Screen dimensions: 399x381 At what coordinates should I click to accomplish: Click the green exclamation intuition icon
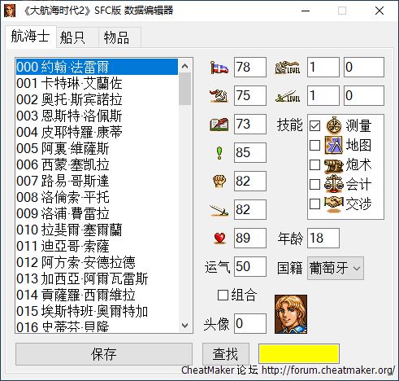point(219,153)
